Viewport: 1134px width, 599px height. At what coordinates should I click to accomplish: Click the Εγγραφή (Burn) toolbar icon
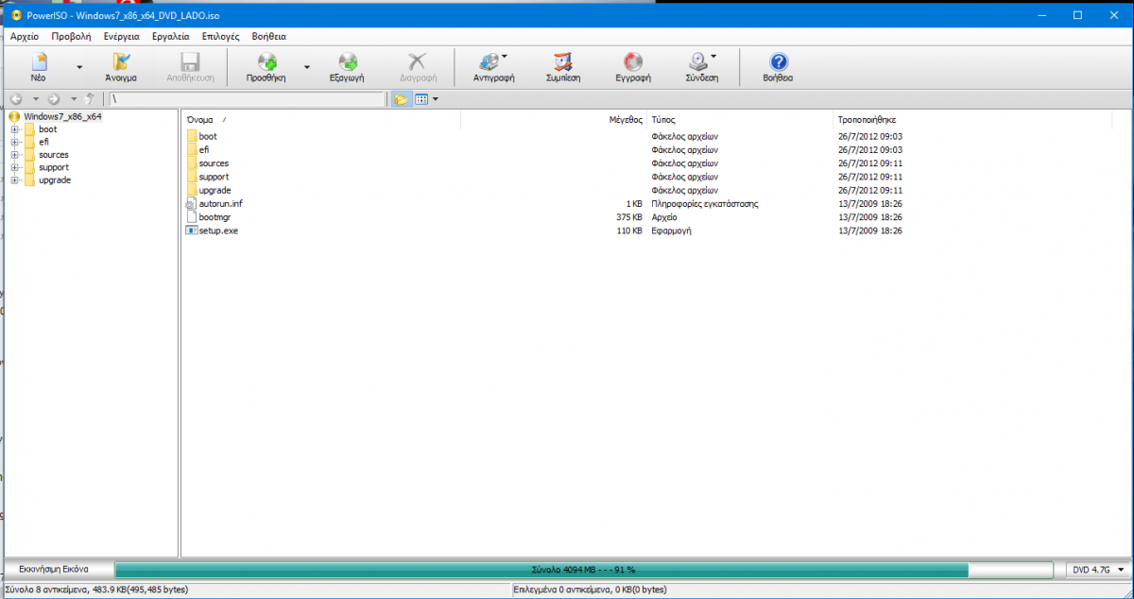[x=633, y=62]
